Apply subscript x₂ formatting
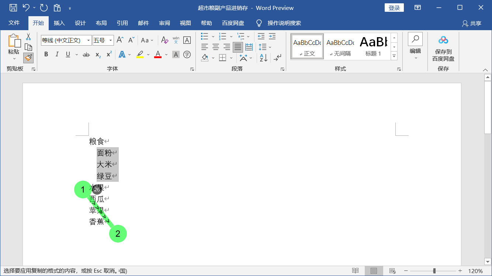492x276 pixels. (x=98, y=54)
